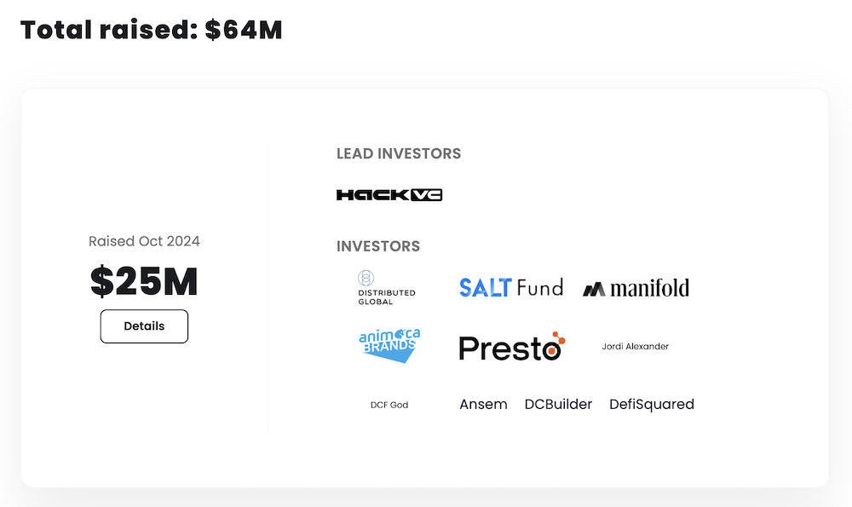Click the Ansem investor name
Image resolution: width=852 pixels, height=507 pixels.
[483, 404]
